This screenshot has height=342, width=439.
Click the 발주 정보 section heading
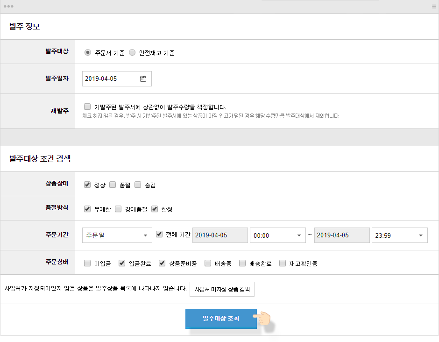pos(25,27)
